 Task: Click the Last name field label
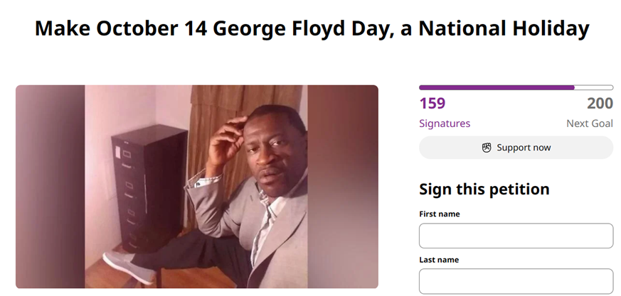click(439, 260)
